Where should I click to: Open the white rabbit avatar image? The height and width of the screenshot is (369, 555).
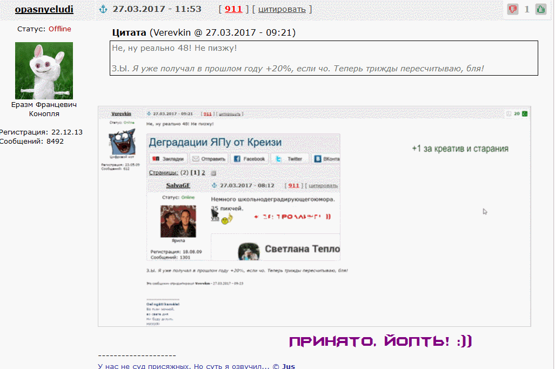pos(44,70)
